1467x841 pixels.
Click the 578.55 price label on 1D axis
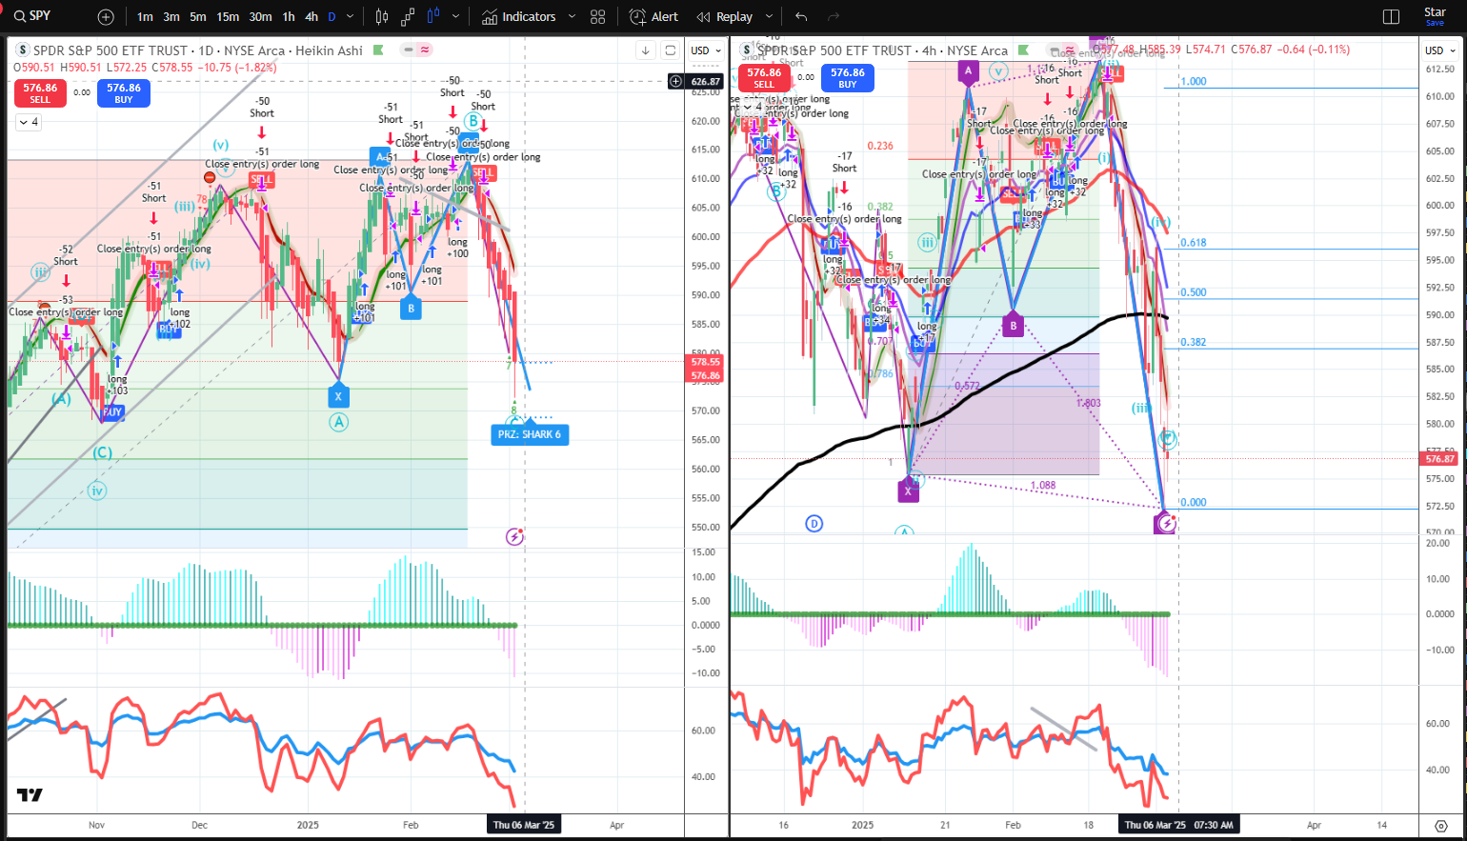tap(706, 362)
